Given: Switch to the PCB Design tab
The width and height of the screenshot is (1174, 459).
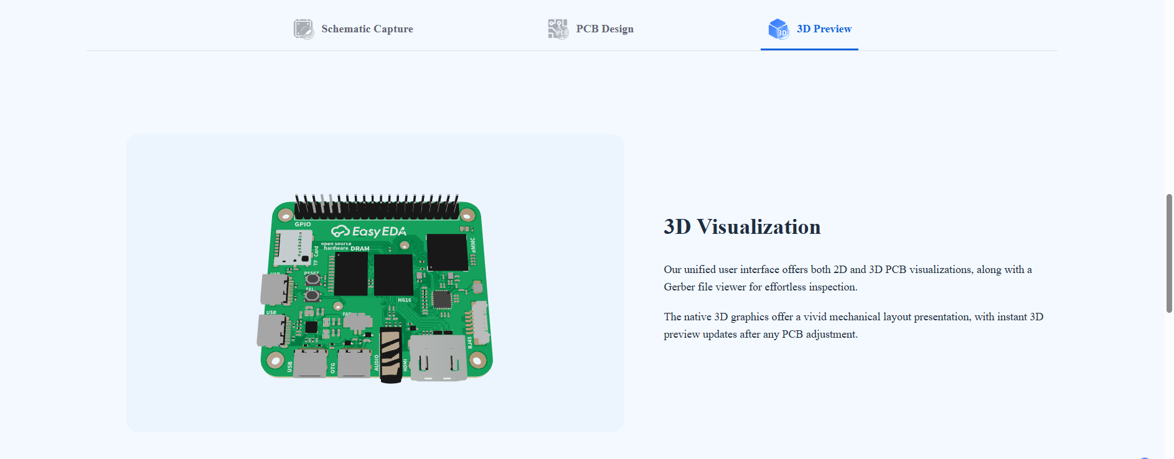Looking at the screenshot, I should [591, 29].
